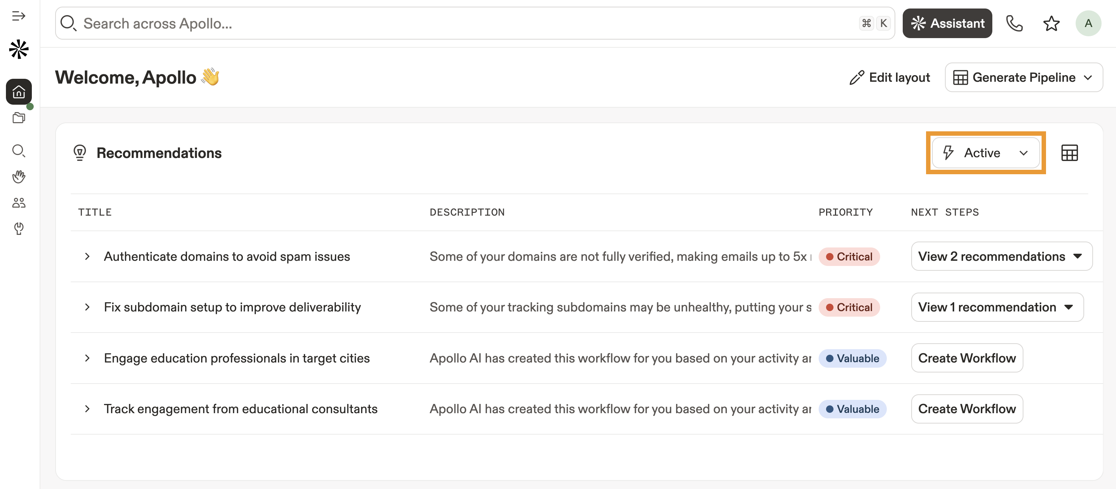
Task: Click Edit layout
Action: (x=889, y=77)
